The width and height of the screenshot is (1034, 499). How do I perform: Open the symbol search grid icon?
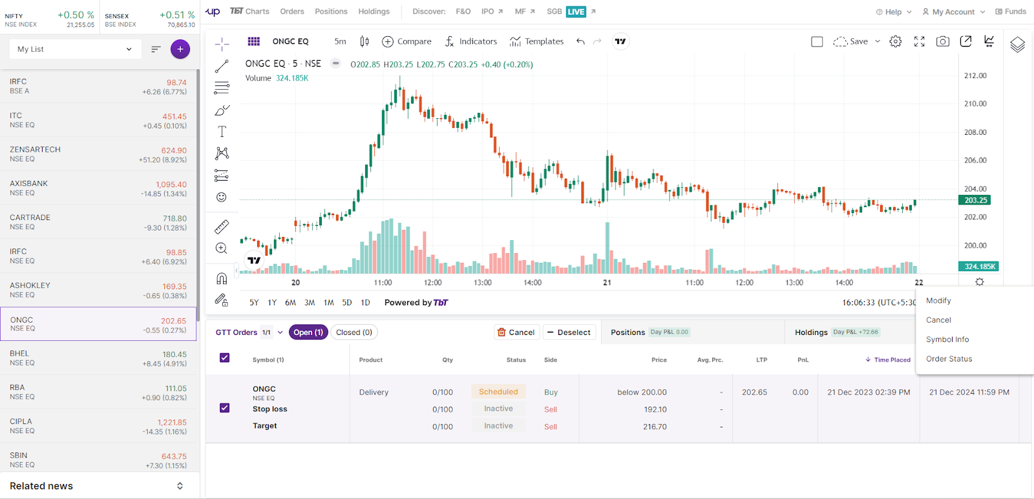(x=254, y=41)
